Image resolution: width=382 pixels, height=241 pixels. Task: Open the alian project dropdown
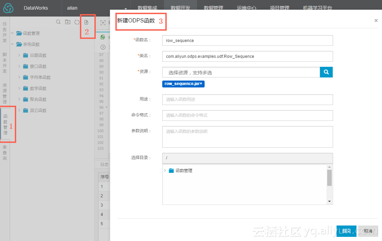126,9
